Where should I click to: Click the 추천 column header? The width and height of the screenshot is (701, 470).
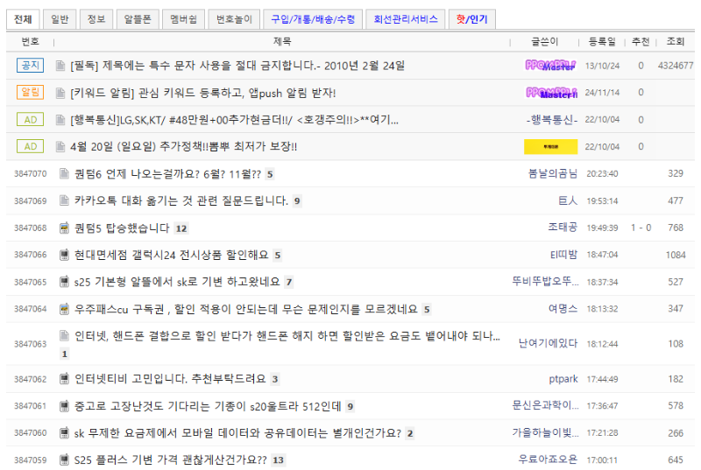pyautogui.click(x=641, y=41)
